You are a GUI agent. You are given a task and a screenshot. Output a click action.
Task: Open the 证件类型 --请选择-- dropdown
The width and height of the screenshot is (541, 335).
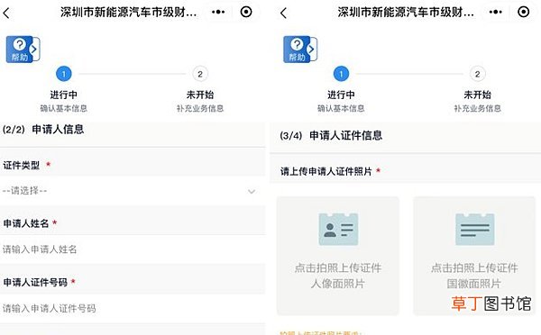[133, 191]
